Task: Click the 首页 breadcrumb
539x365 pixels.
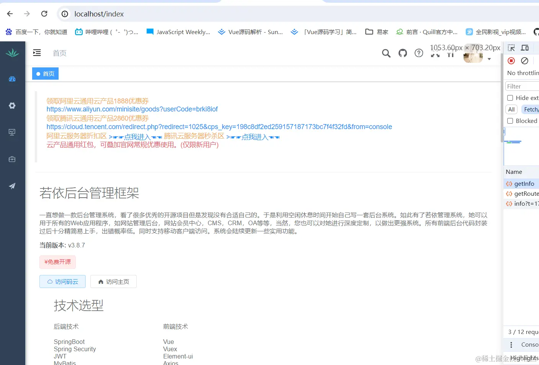Action: coord(60,53)
